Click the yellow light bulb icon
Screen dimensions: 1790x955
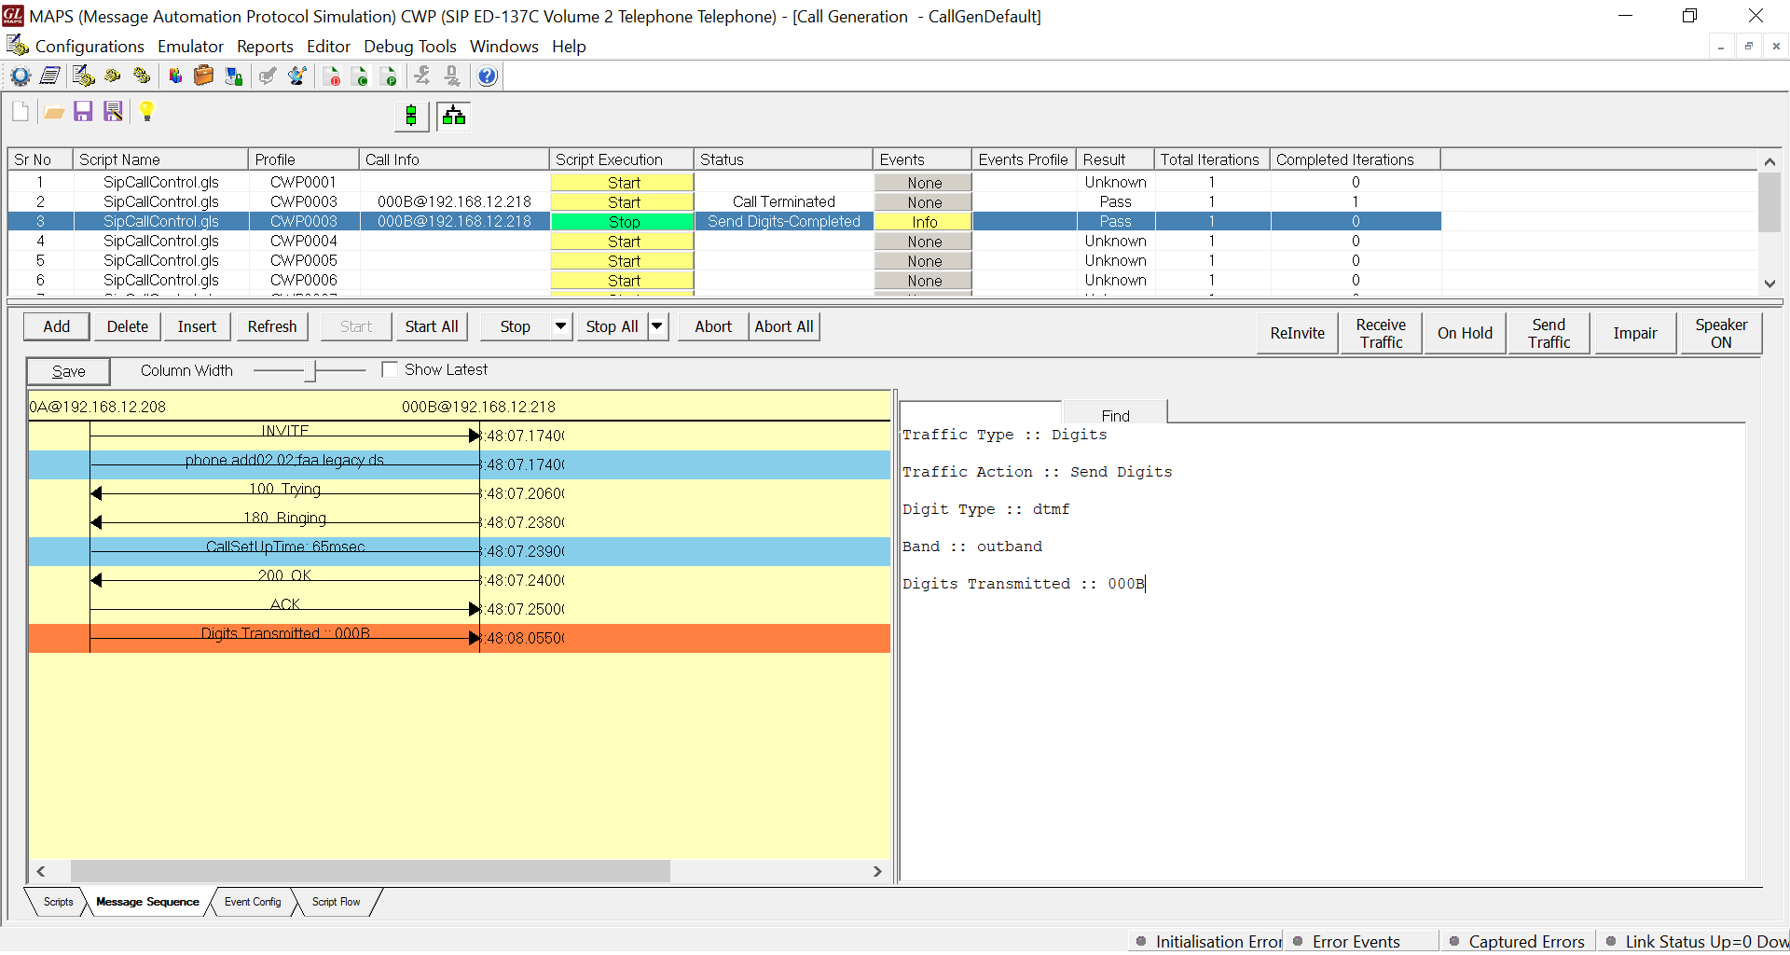pos(146,112)
